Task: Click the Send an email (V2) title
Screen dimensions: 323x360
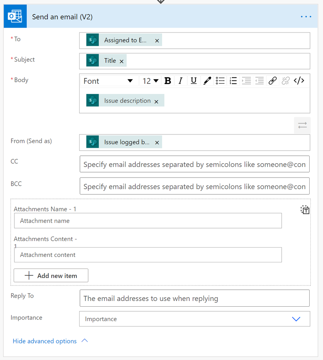Action: pos(62,17)
